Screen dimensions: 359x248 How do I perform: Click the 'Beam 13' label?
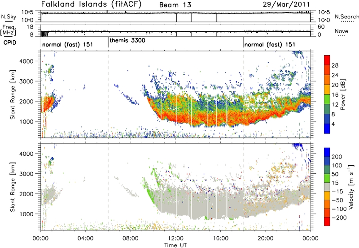tap(175, 5)
